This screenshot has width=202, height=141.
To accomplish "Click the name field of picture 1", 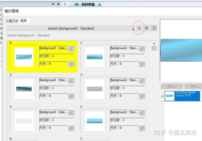I will pos(124,48).
